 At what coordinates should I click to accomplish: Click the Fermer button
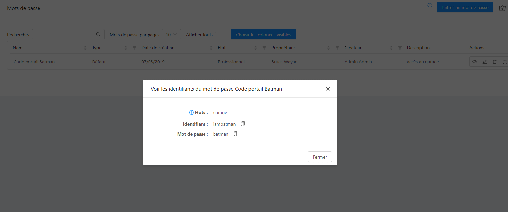[x=320, y=157]
